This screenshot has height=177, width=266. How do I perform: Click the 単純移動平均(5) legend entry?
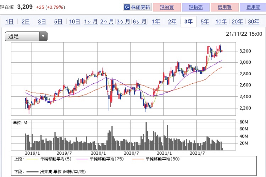(56, 159)
